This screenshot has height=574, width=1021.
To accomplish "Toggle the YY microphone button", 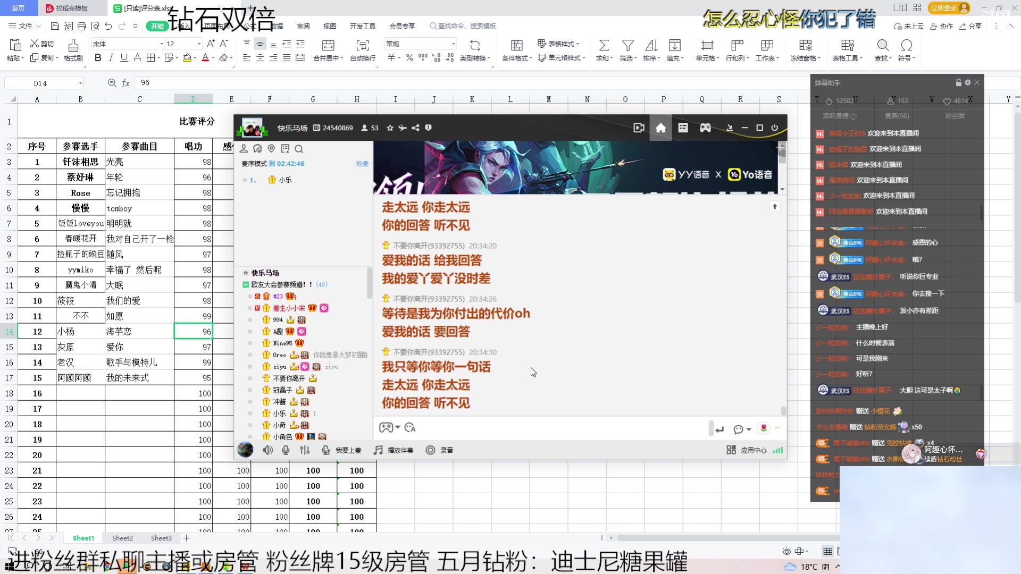I will pyautogui.click(x=286, y=450).
